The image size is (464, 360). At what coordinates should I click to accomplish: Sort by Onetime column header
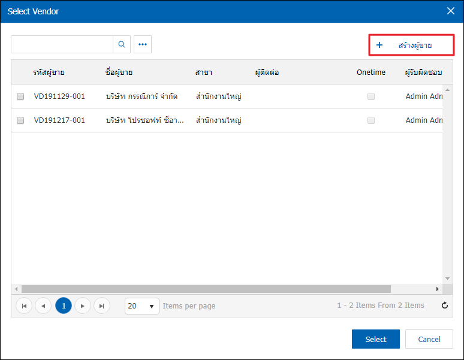(x=371, y=72)
